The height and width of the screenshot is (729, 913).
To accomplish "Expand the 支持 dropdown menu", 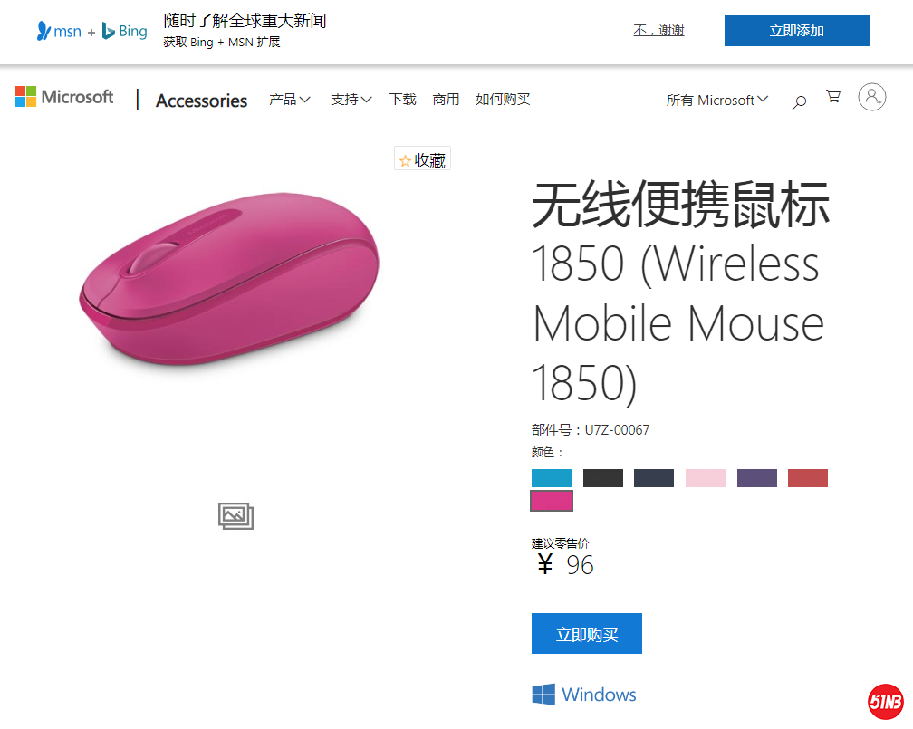I will 351,100.
